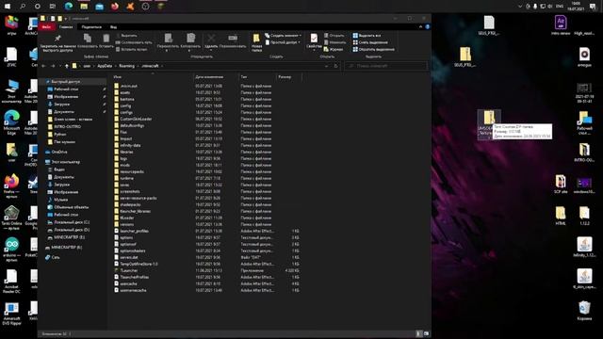Click the Copy to icon in the ribbon
The height and width of the screenshot is (339, 603).
[190, 38]
